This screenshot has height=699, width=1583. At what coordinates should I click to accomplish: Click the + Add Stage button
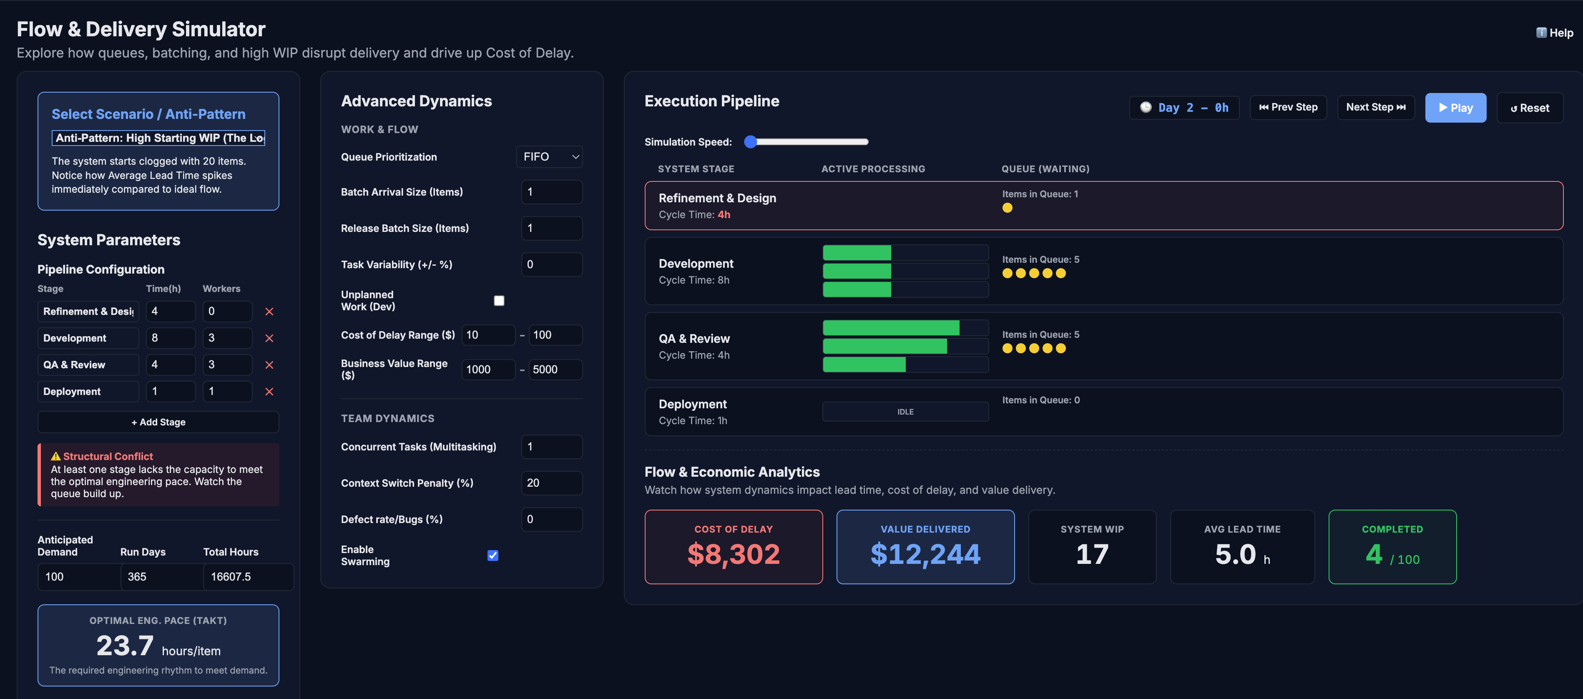point(158,422)
